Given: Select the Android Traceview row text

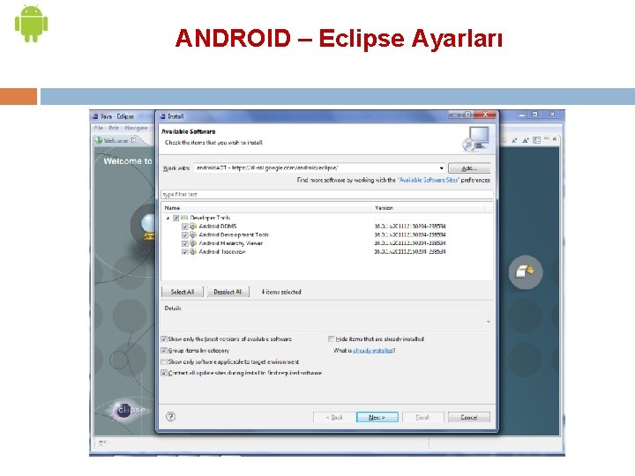Looking at the screenshot, I should click(222, 252).
